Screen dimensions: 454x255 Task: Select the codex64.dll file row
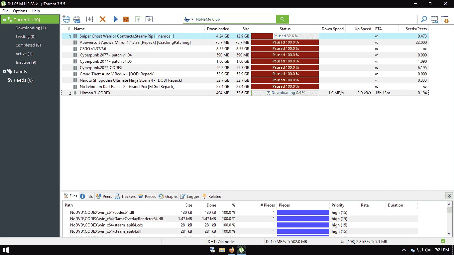click(x=240, y=212)
